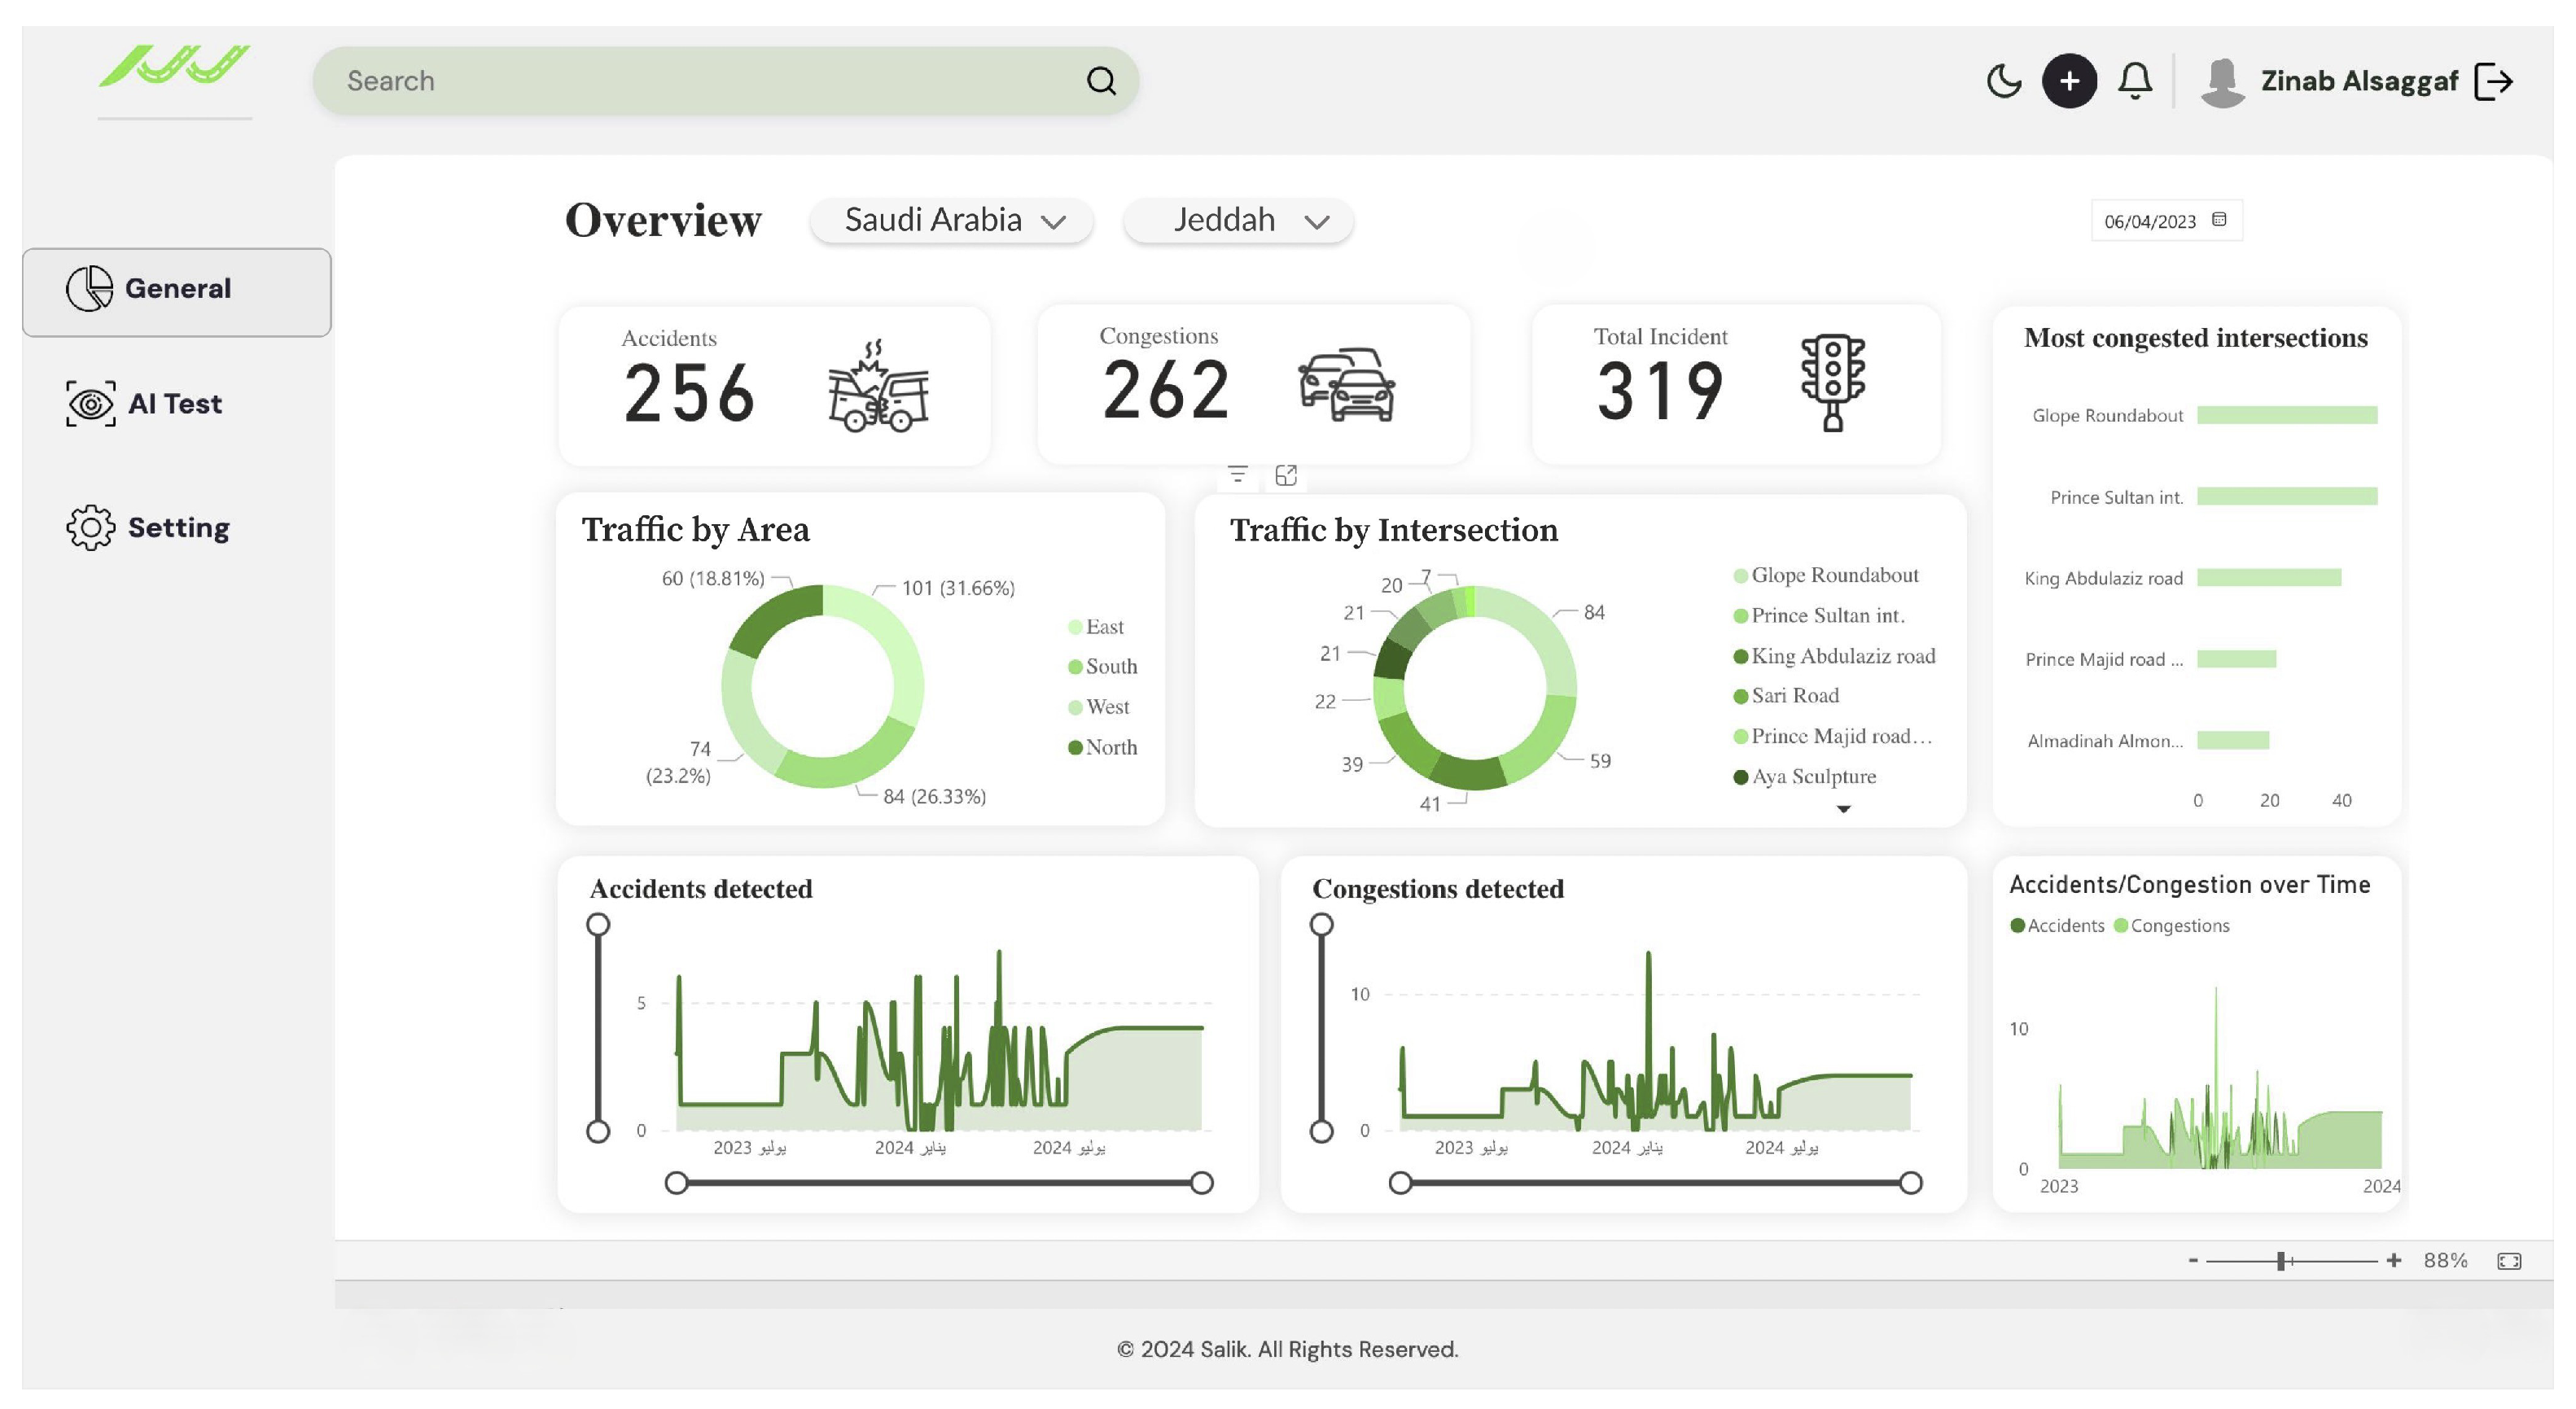Select Sari Road legend entry
The height and width of the screenshot is (1409, 2576).
(x=1786, y=695)
